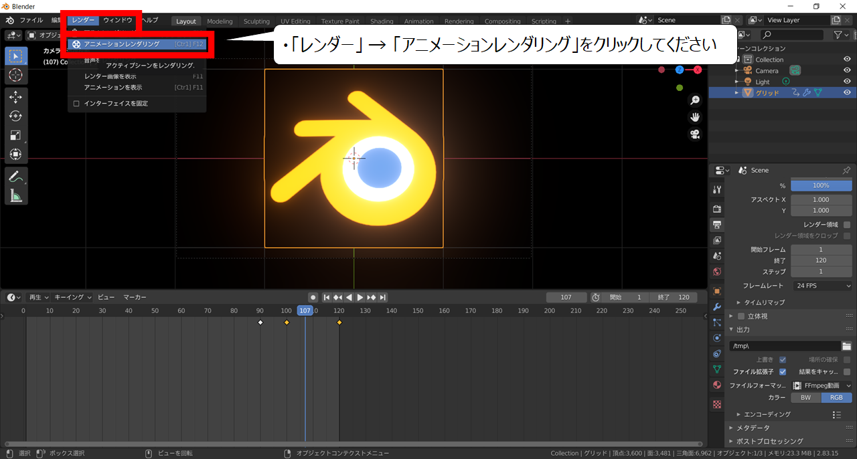Expand the タイムリマップ section
The width and height of the screenshot is (857, 459).
(765, 302)
